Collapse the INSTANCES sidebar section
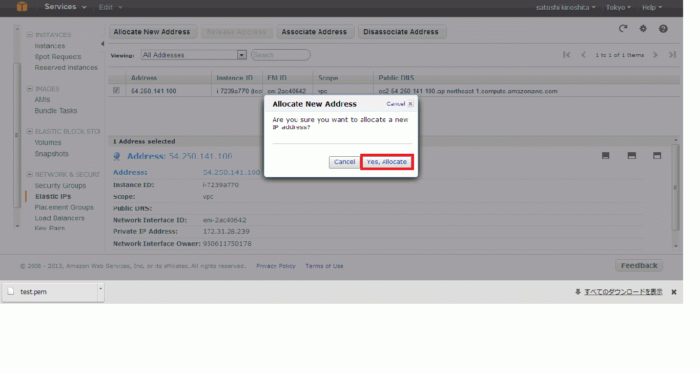The width and height of the screenshot is (700, 373). tap(30, 35)
